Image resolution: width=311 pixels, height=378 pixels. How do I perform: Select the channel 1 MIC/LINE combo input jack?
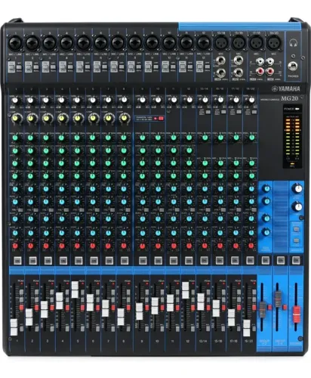(x=16, y=43)
